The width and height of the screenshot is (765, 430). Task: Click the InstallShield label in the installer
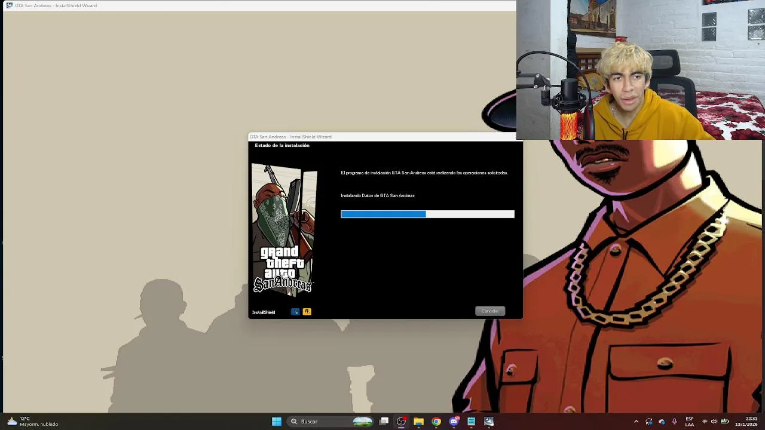[264, 312]
